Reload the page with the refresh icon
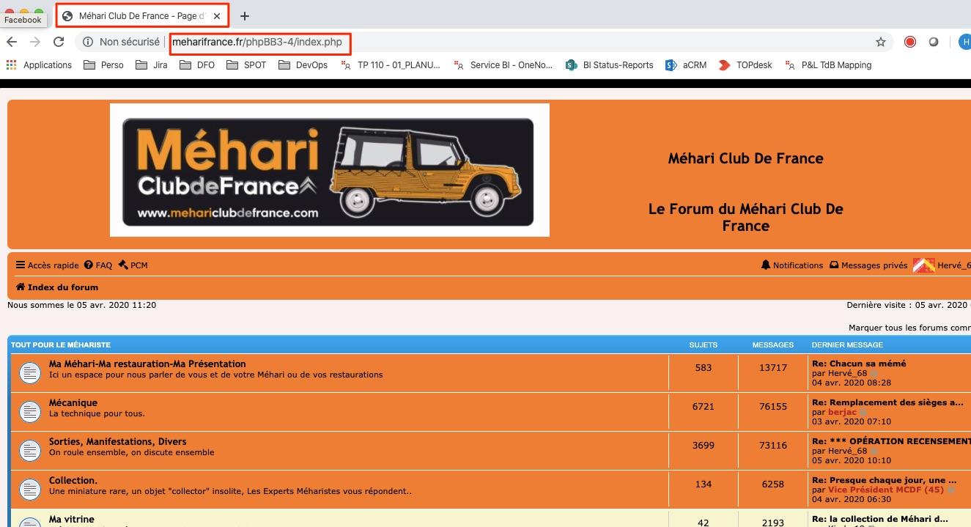This screenshot has height=527, width=971. 59,43
